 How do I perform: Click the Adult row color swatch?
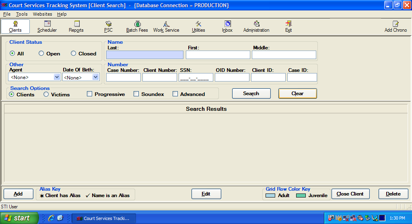point(270,195)
